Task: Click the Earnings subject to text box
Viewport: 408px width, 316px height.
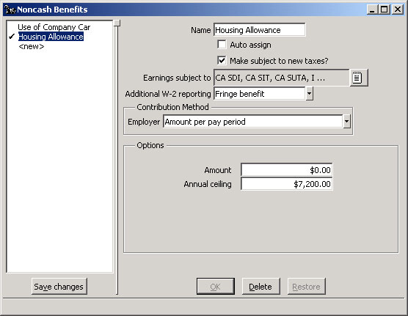Action: (281, 78)
